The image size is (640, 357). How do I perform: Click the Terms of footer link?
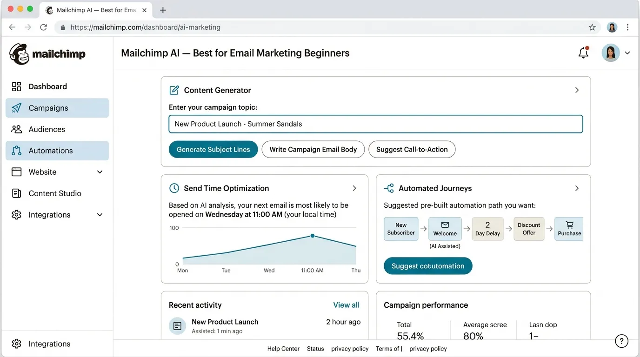coord(388,349)
